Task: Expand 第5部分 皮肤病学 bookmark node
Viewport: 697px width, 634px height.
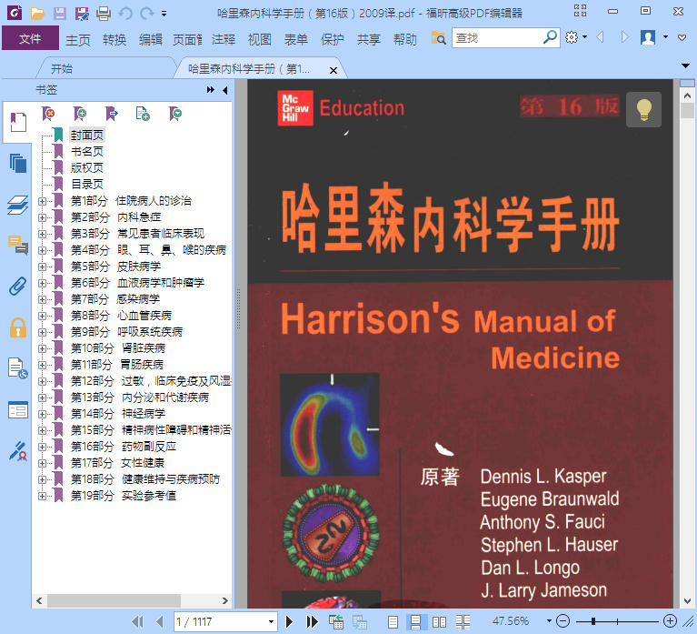Action: click(42, 267)
